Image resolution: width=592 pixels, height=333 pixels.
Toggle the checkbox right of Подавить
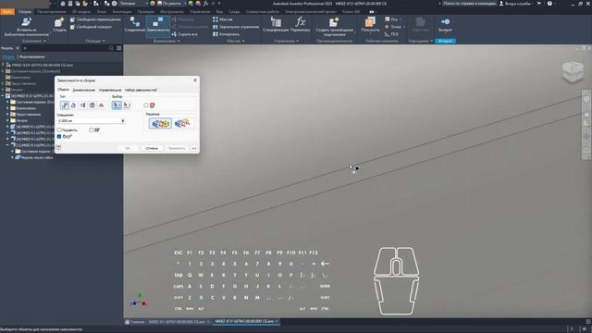tap(92, 129)
